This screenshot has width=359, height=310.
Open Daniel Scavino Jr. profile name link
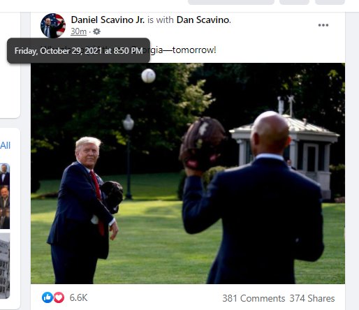(108, 20)
